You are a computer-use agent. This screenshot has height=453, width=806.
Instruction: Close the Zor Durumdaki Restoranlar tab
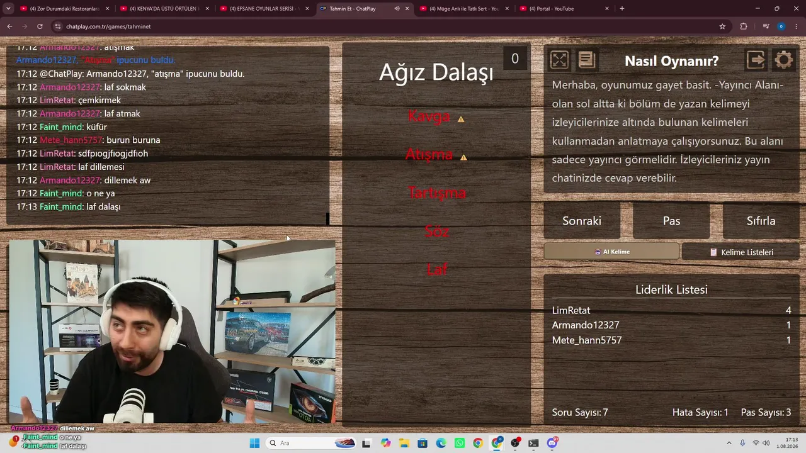108,9
